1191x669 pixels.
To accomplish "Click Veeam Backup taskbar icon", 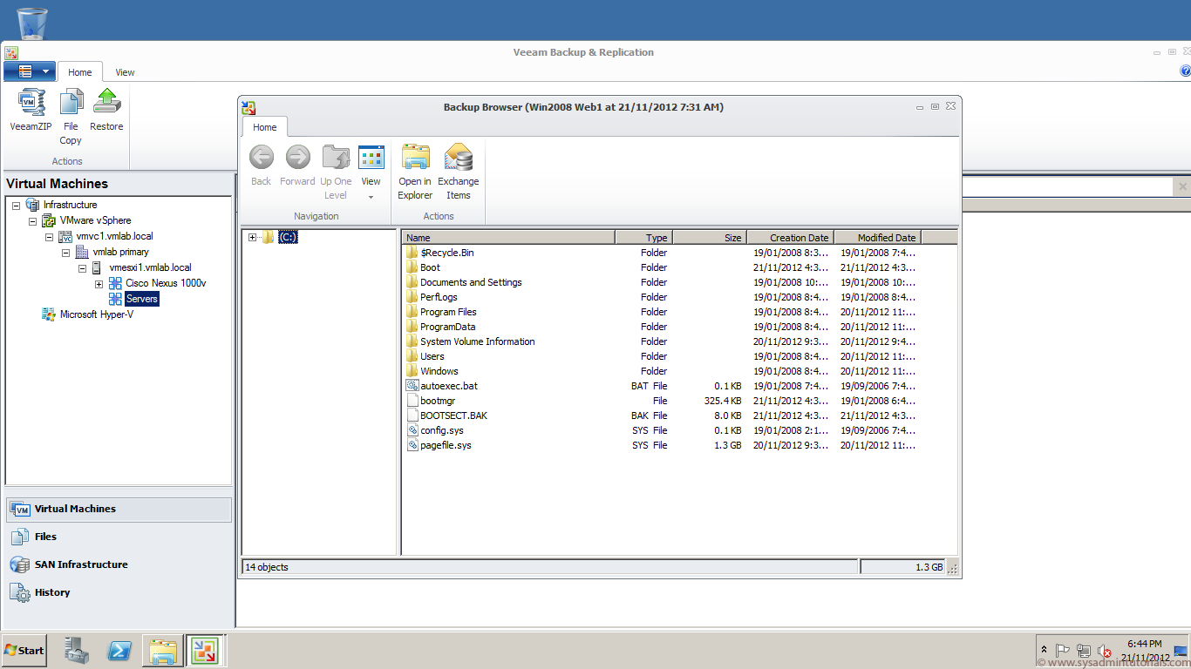I will [x=205, y=650].
